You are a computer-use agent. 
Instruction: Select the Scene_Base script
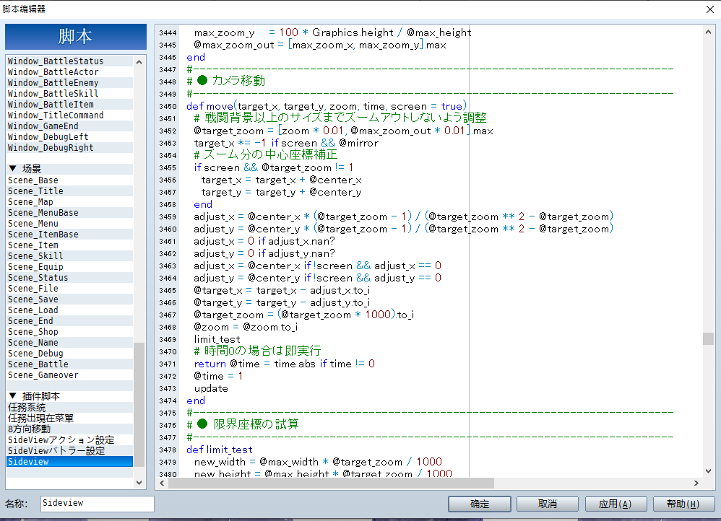[70, 180]
